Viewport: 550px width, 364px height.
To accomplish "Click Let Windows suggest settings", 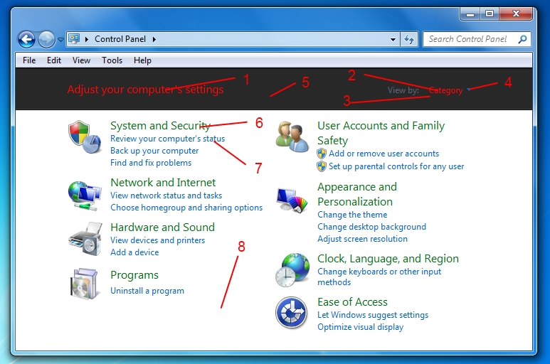I will 373,315.
